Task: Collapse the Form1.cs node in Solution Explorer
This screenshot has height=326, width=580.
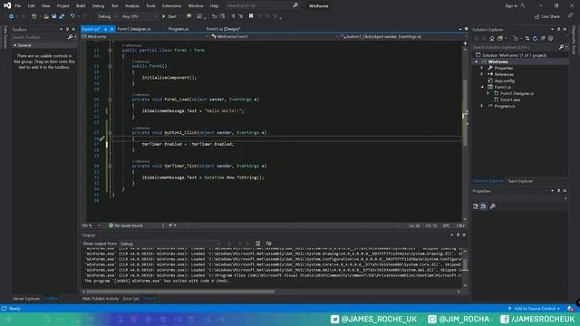Action: [482, 87]
